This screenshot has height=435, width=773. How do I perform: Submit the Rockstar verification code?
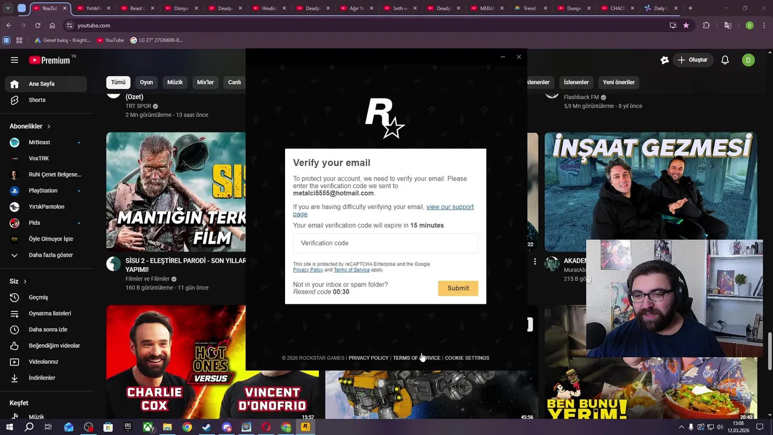coord(458,288)
